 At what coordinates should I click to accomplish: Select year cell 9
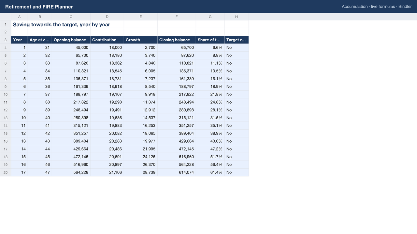[19, 110]
